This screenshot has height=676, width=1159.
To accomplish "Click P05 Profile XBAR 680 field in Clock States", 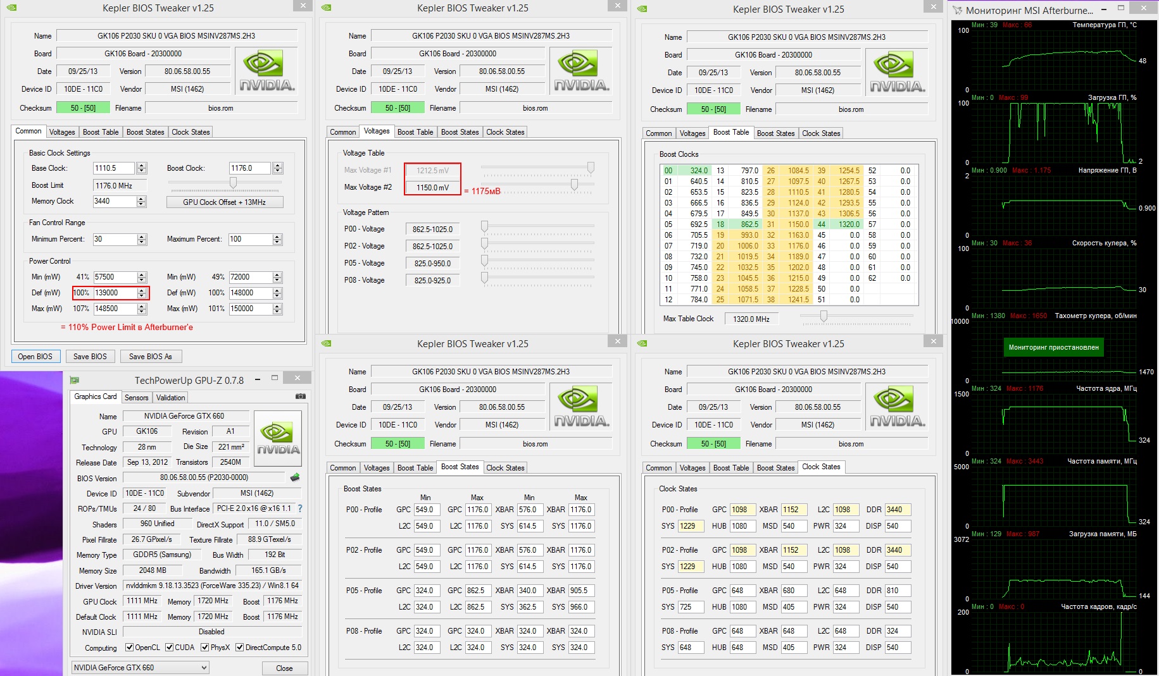I will [x=794, y=591].
